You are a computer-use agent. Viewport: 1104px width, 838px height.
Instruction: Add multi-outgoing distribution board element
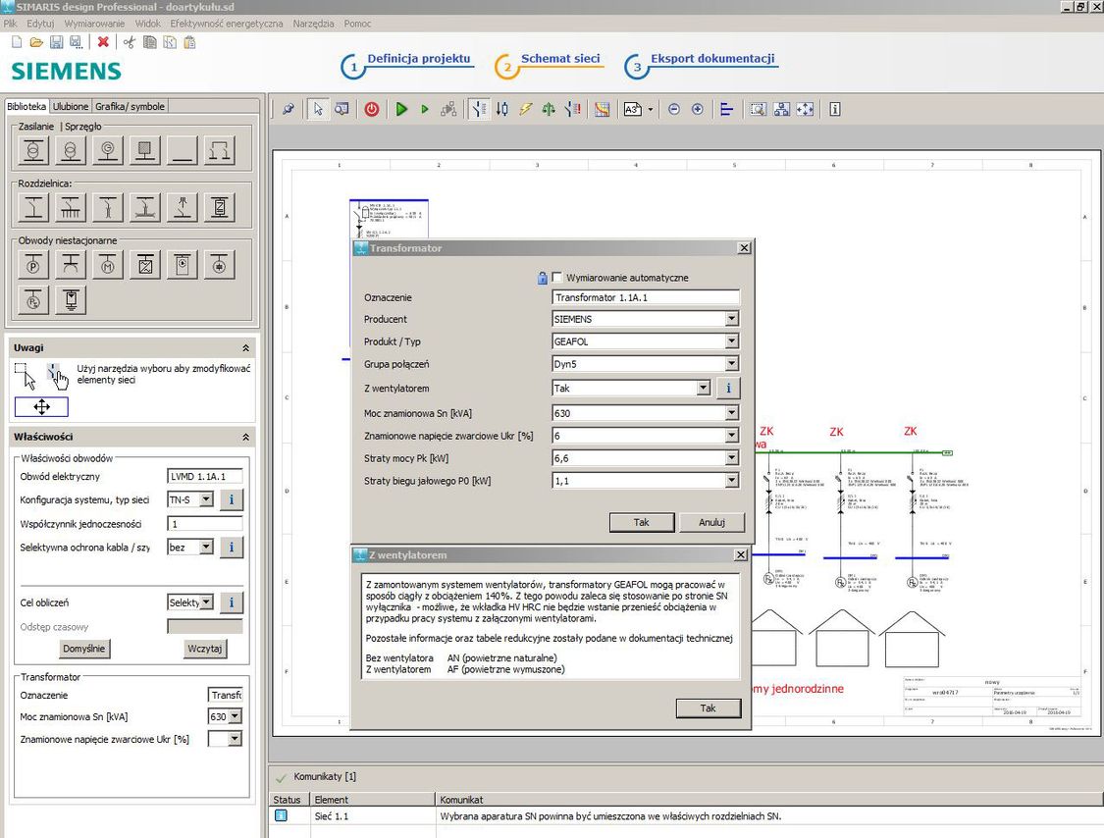pyautogui.click(x=71, y=208)
